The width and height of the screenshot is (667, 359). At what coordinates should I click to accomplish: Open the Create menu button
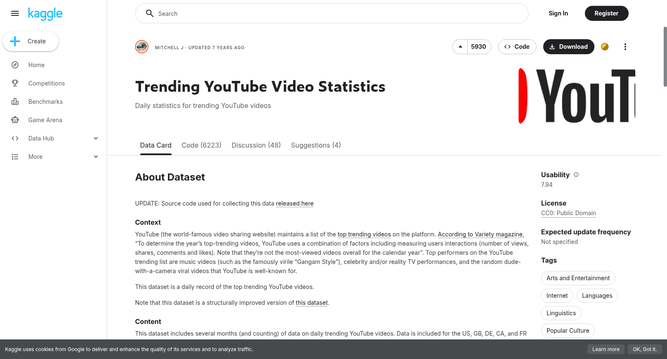pos(30,41)
